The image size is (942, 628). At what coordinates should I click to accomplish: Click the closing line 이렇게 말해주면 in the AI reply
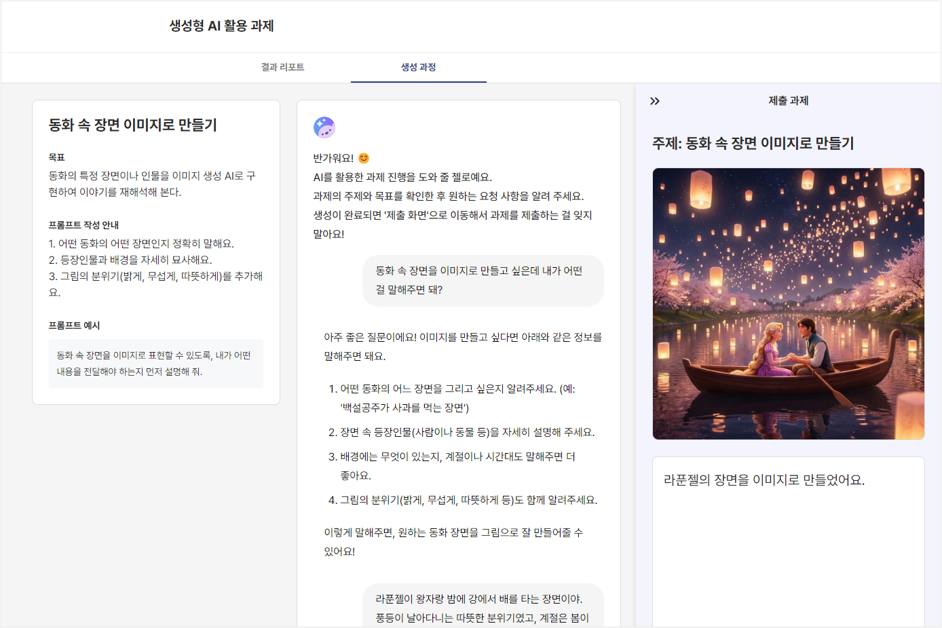click(453, 542)
